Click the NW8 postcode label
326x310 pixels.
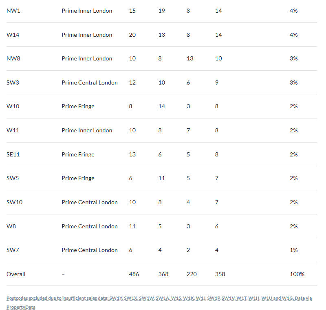click(x=13, y=58)
